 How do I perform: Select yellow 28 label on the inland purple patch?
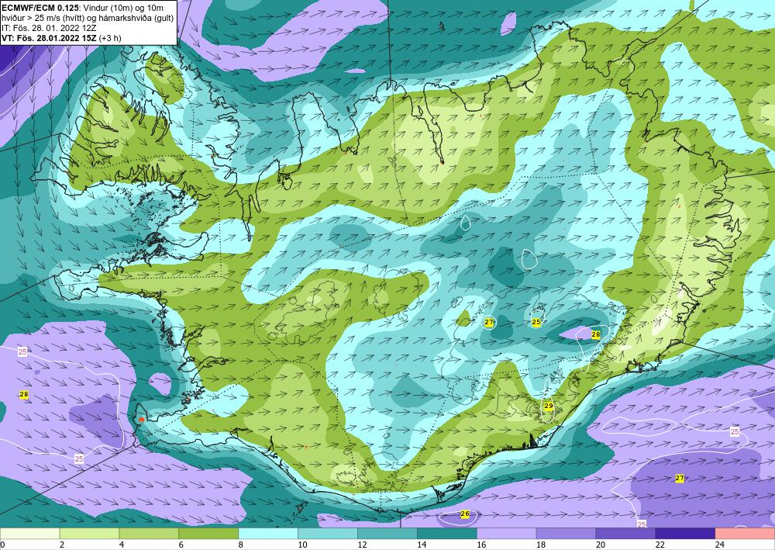(x=595, y=334)
